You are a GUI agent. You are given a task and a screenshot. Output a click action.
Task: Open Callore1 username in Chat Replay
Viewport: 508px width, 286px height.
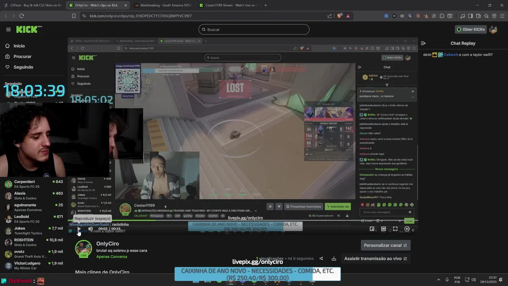451,55
